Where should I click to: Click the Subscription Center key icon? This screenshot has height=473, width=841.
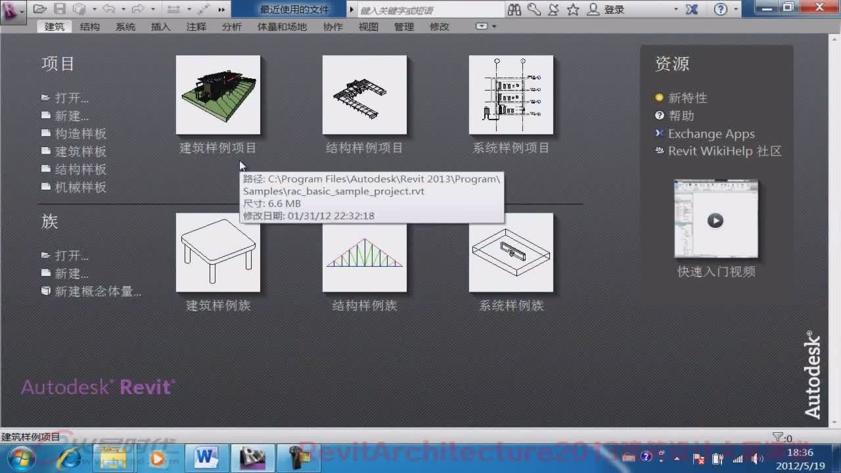tap(534, 9)
